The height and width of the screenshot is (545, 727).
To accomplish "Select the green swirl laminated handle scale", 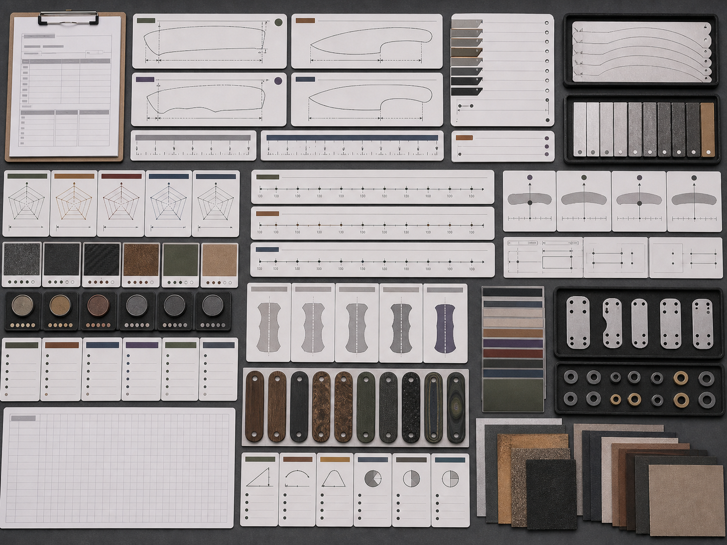I will (x=456, y=407).
